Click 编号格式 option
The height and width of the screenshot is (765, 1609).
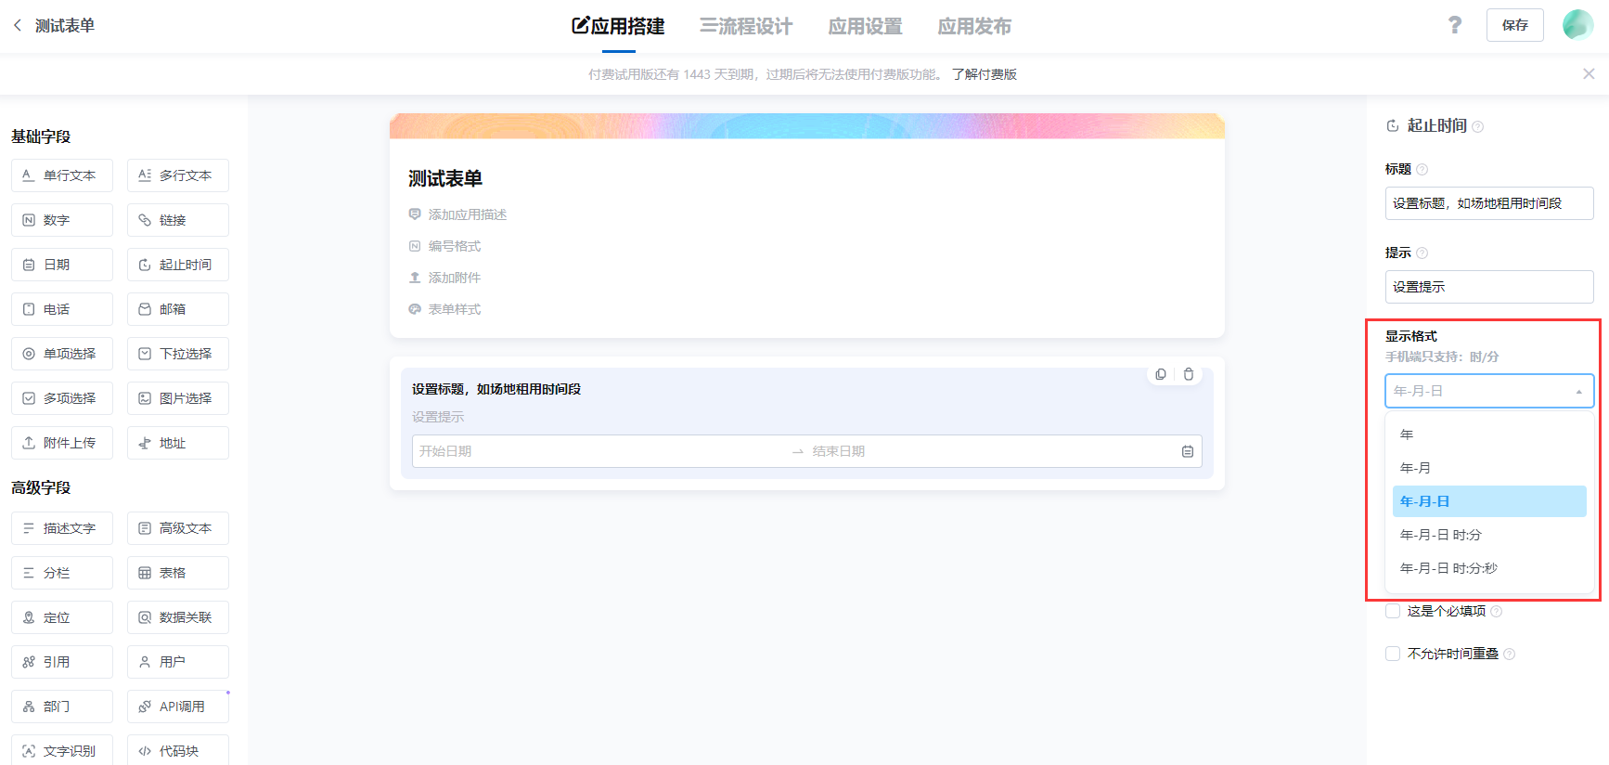tap(444, 246)
